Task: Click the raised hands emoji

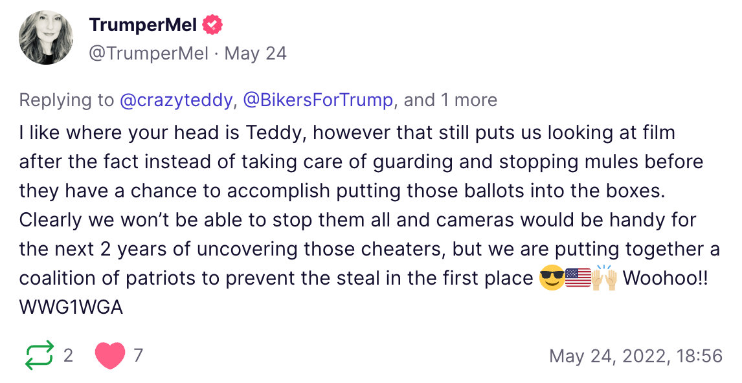Action: click(x=603, y=278)
